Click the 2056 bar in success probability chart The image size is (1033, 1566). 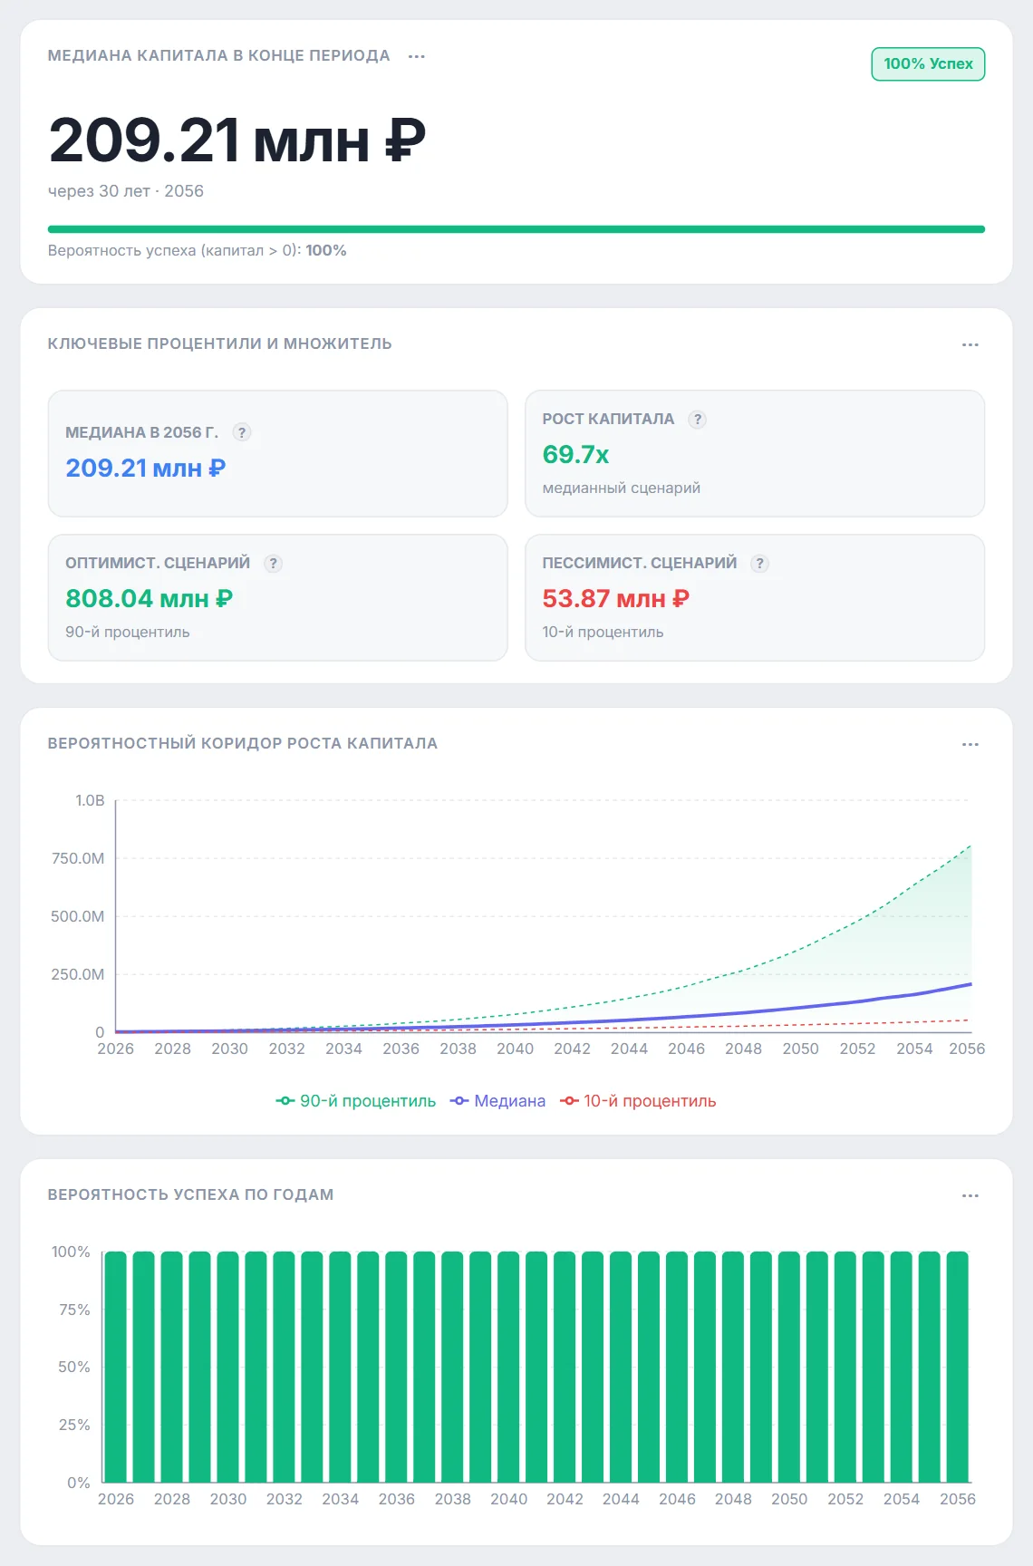coord(957,1367)
